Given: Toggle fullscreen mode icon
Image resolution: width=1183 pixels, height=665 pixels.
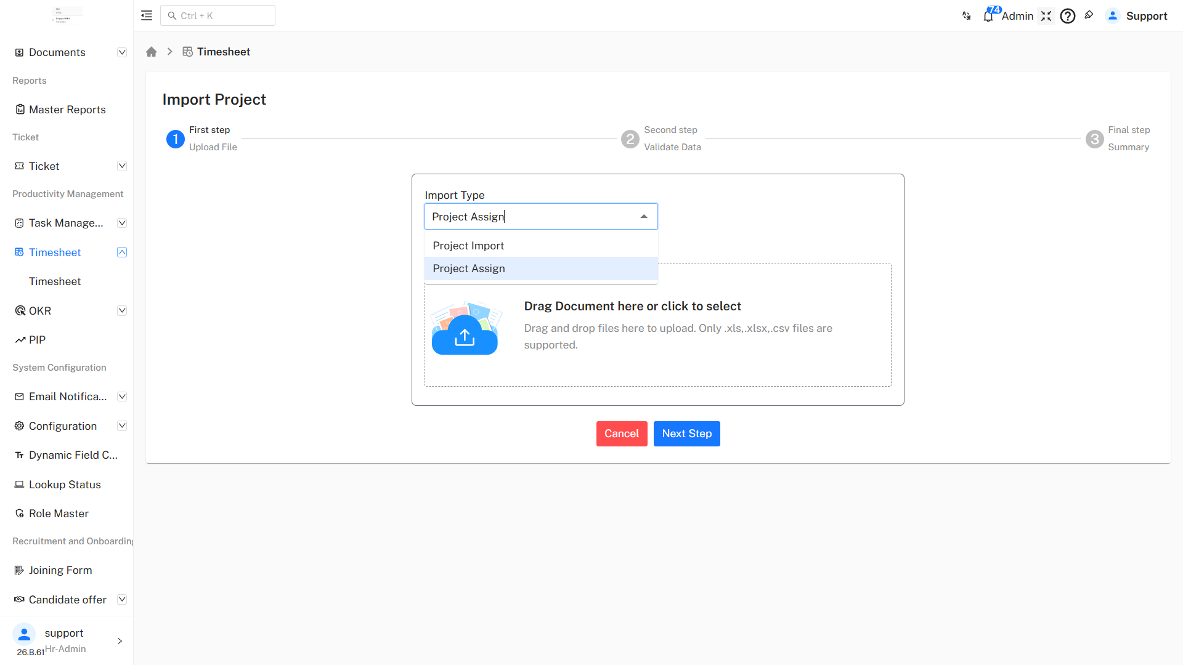Looking at the screenshot, I should [x=1046, y=16].
